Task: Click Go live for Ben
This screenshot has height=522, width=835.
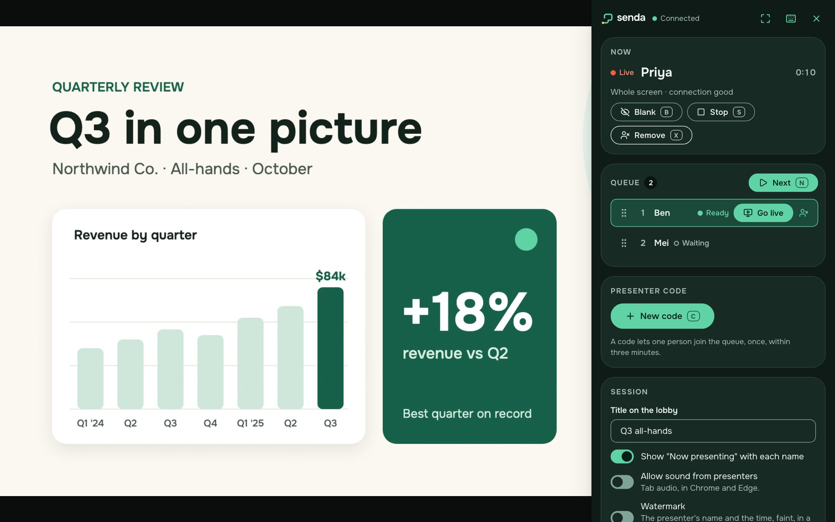Action: pos(763,213)
